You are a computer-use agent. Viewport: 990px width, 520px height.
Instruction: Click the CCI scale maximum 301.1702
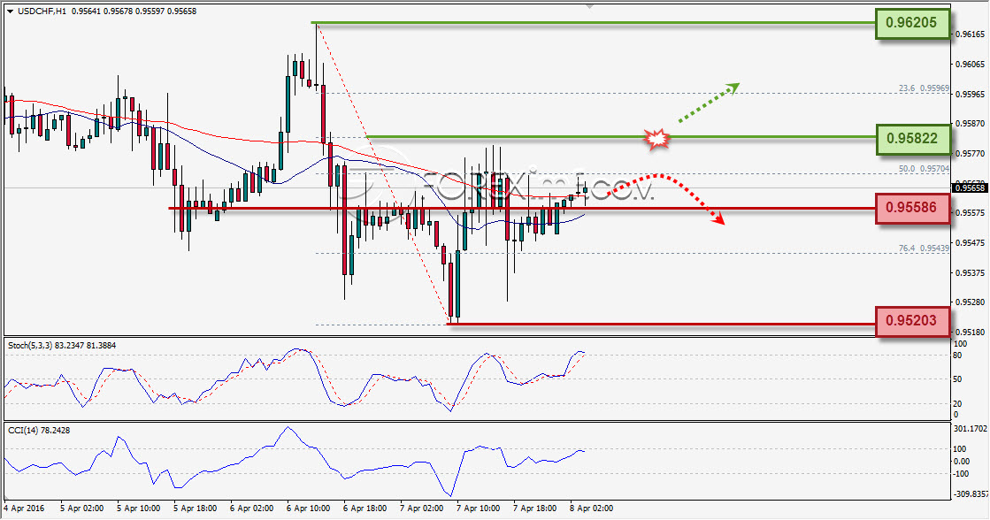(970, 429)
